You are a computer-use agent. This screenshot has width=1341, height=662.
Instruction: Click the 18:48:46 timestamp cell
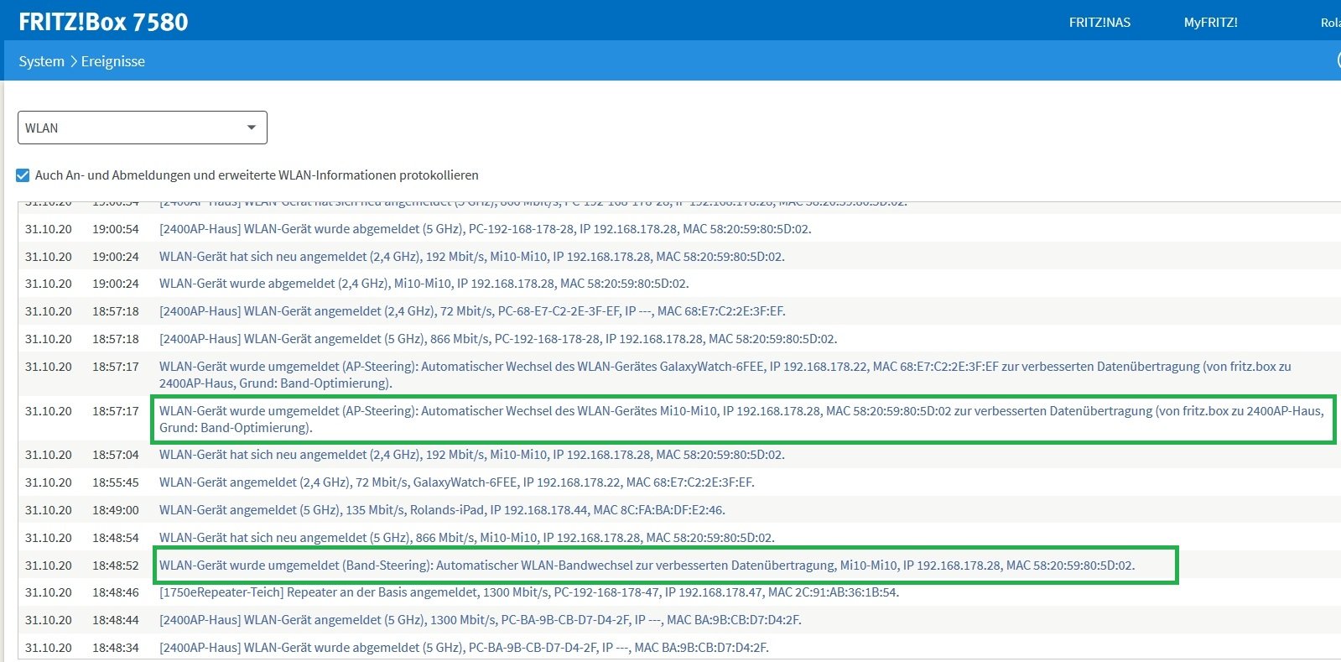pos(116,592)
